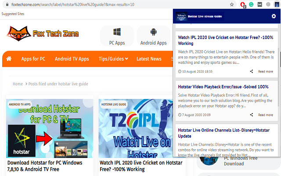Click the clock icon beside 10 August 2020
281x176 pixels.
[180, 71]
